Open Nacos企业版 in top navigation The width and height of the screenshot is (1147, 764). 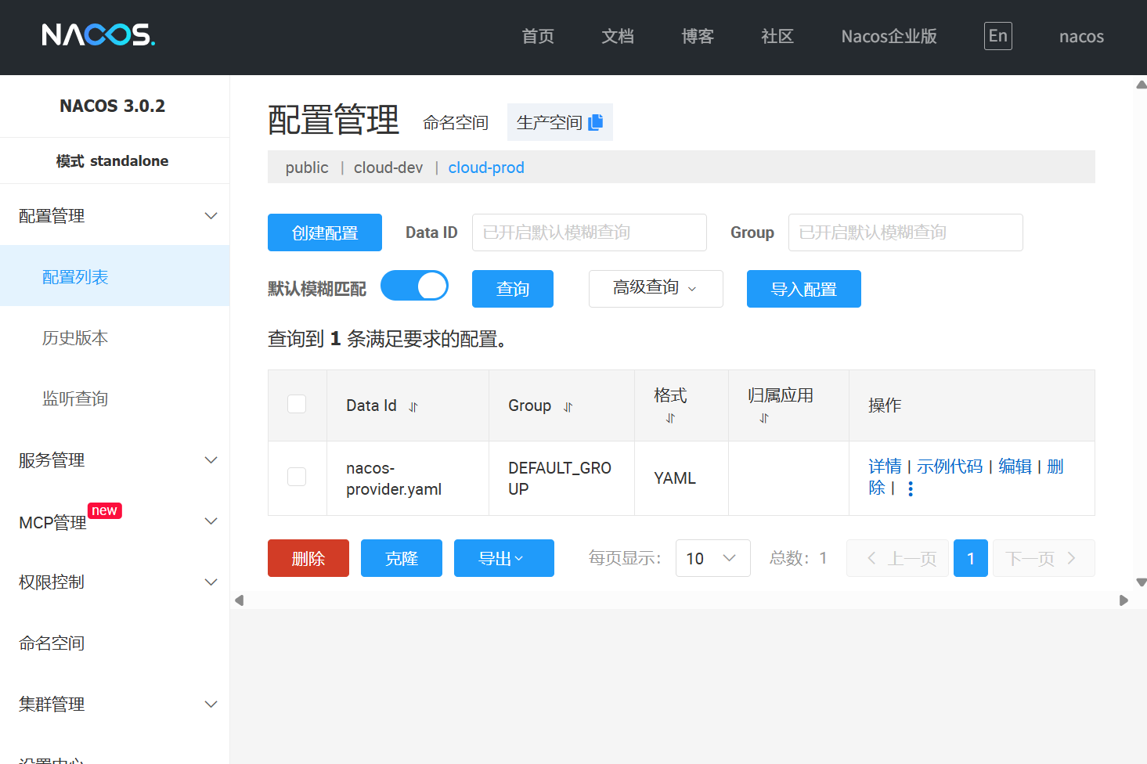pos(889,36)
